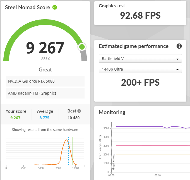The image size is (190, 180).
Task: Click the large 9 267 Steel Nomad score
Action: 45,48
